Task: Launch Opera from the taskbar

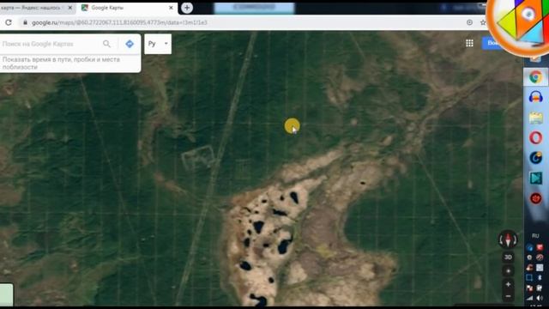Action: click(535, 137)
